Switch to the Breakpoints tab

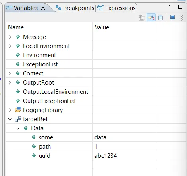coord(75,8)
